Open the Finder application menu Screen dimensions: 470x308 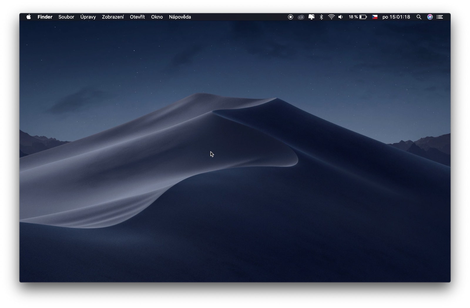coord(45,17)
